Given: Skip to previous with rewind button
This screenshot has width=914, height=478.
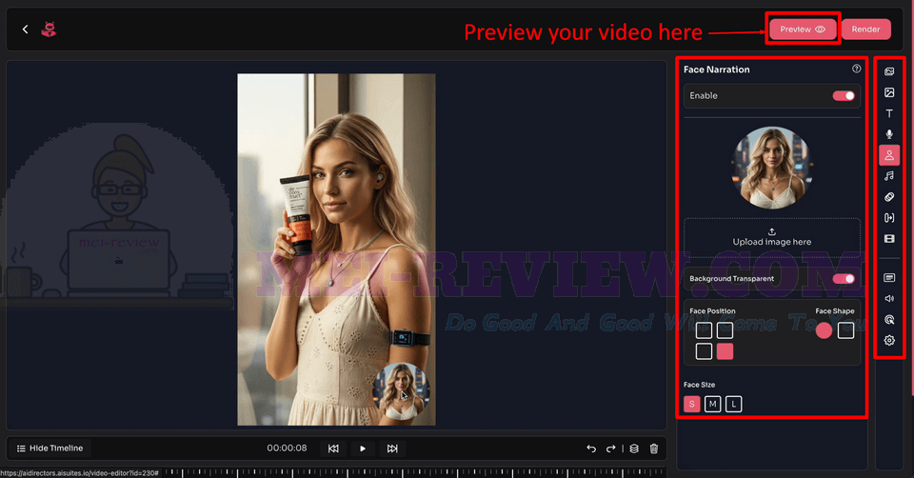Looking at the screenshot, I should 333,448.
